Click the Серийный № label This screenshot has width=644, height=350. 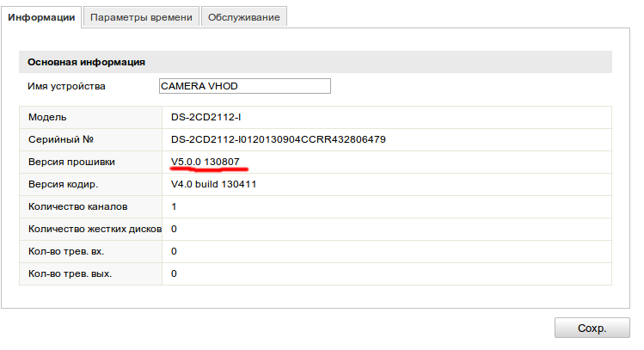[x=60, y=139]
